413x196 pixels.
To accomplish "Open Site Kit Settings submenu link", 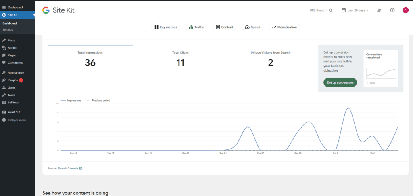I will point(8,30).
